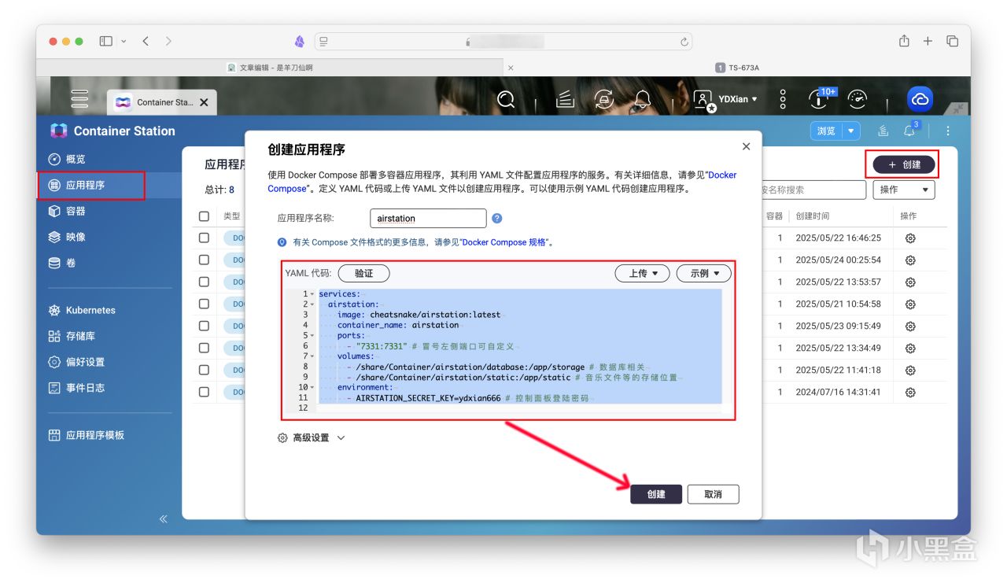Open QTS notification bell icon
The image size is (1007, 583).
643,100
